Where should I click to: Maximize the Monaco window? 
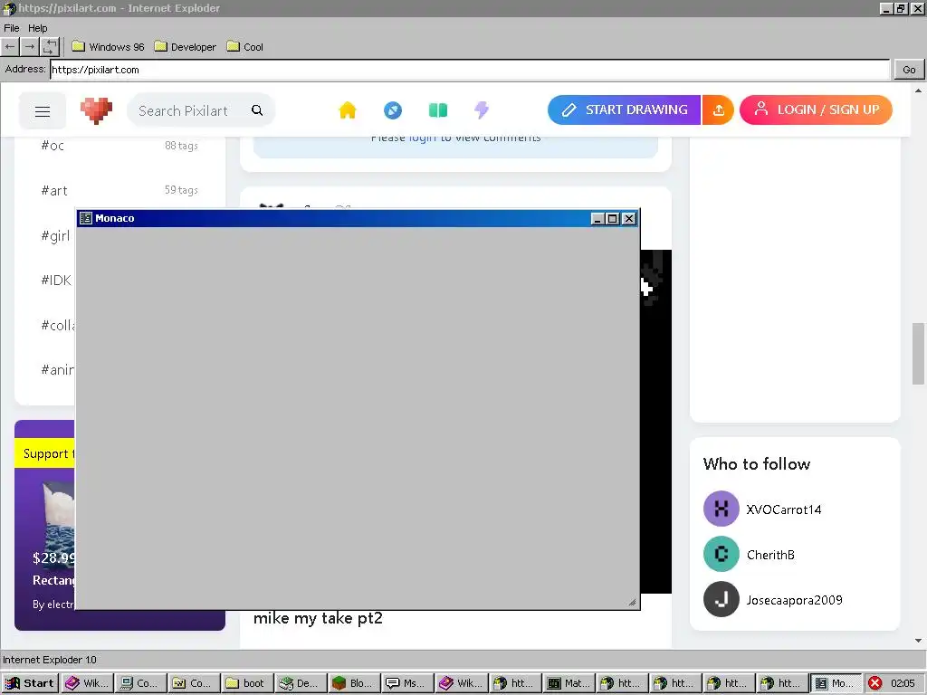613,219
